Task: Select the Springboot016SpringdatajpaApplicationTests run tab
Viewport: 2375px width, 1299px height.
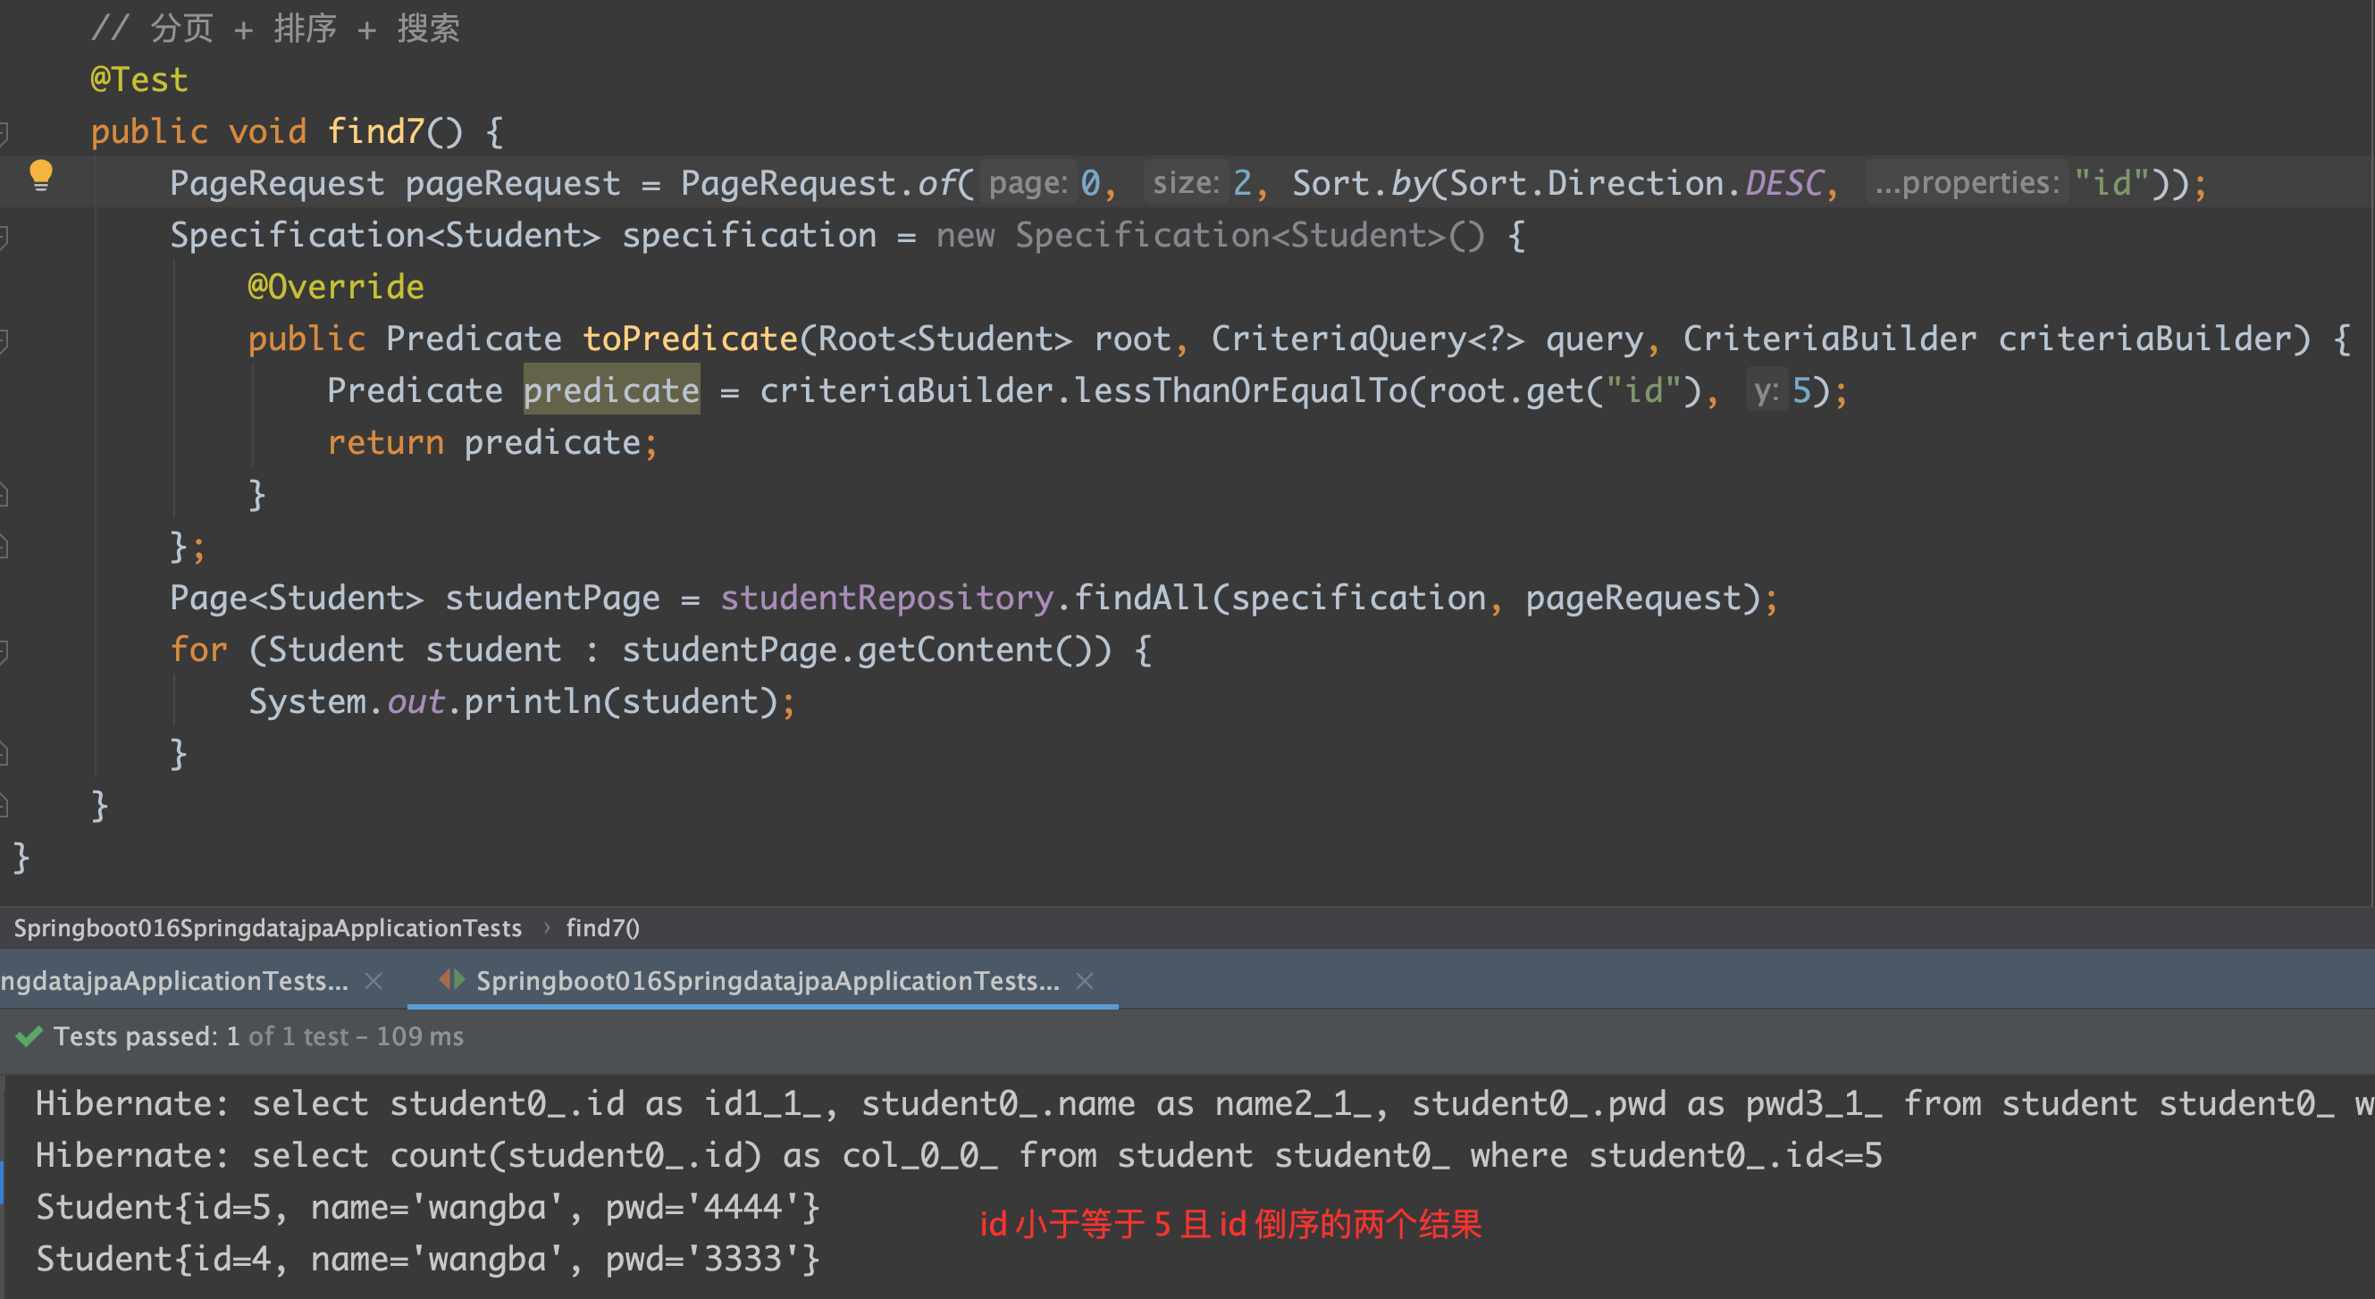Action: 767,981
